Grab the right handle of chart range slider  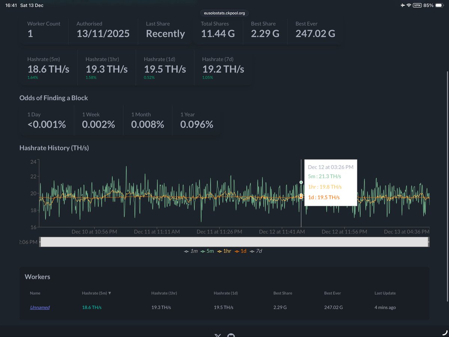click(x=429, y=242)
